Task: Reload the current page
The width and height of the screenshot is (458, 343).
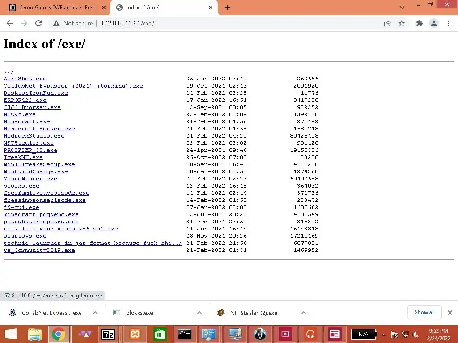Action: 38,23
